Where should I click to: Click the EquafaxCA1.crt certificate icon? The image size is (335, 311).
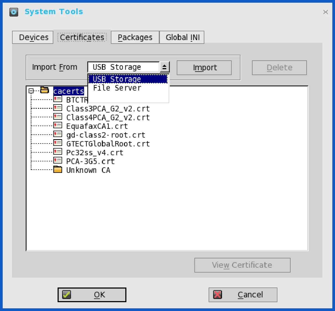(x=58, y=125)
